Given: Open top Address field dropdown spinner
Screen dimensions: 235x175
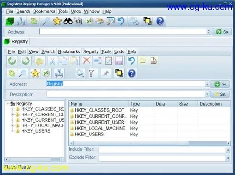Looking at the screenshot, I should coord(208,32).
